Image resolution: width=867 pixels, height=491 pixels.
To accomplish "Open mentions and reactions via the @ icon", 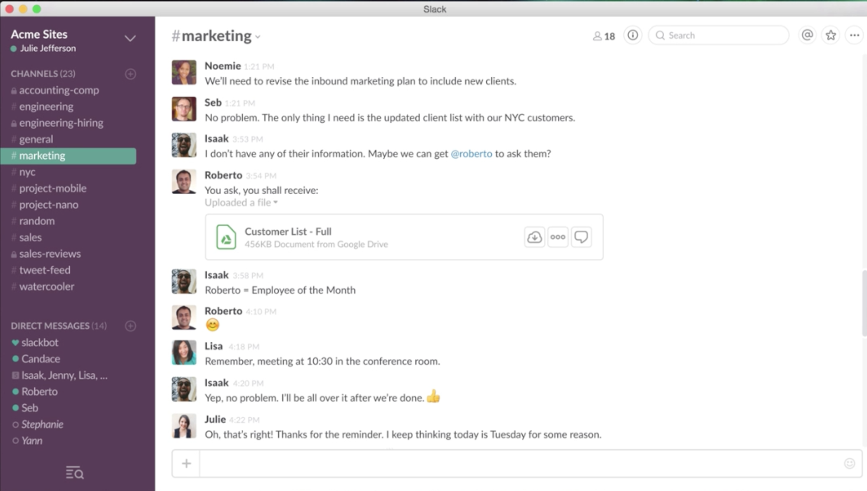I will click(x=807, y=35).
